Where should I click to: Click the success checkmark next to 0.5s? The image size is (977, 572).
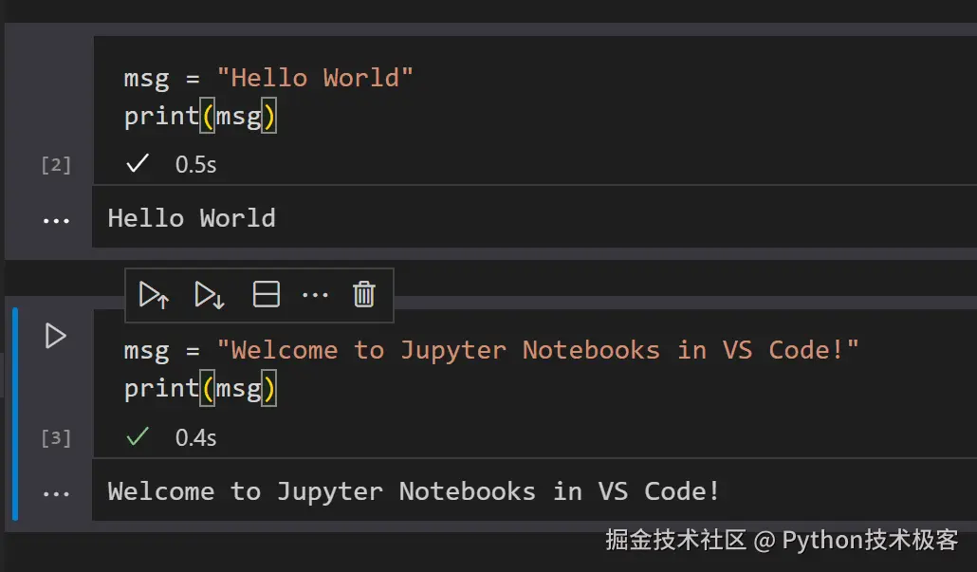point(138,163)
